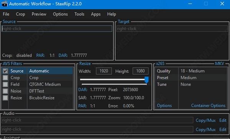Enable the Crop filter checkbox

5,78
